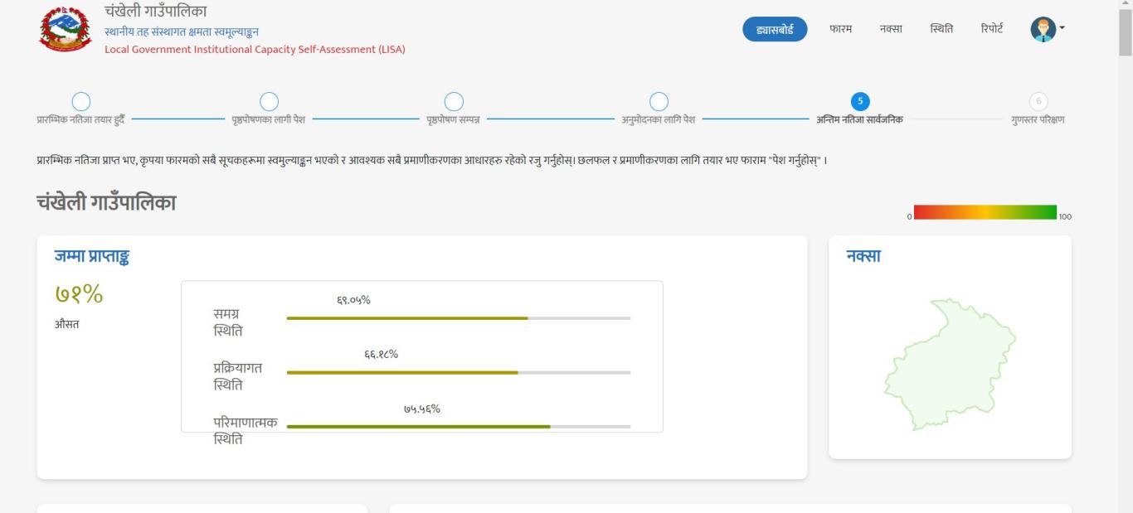The image size is (1133, 513).
Task: Click the परिमाणात्मक स्थिति progress bar
Action: [459, 427]
